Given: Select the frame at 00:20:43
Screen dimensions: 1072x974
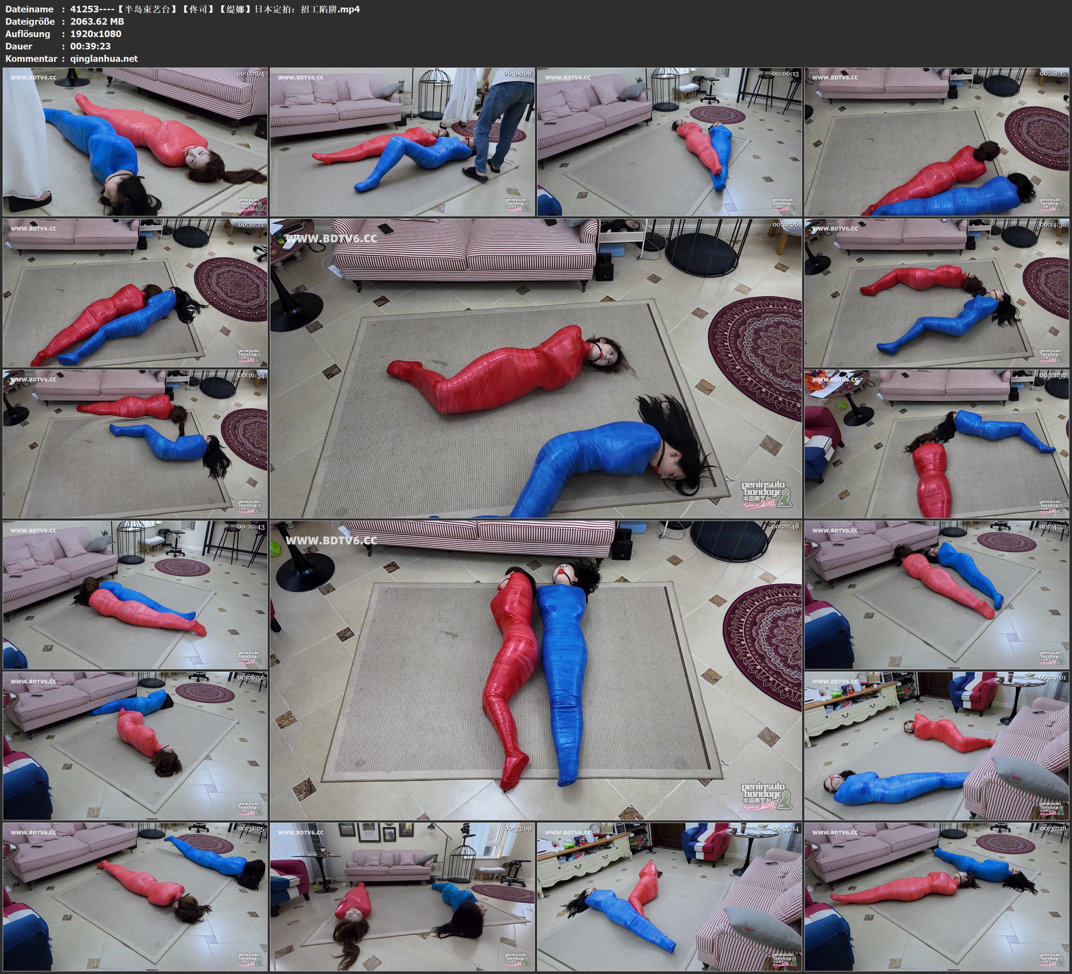Looking at the screenshot, I should (135, 595).
